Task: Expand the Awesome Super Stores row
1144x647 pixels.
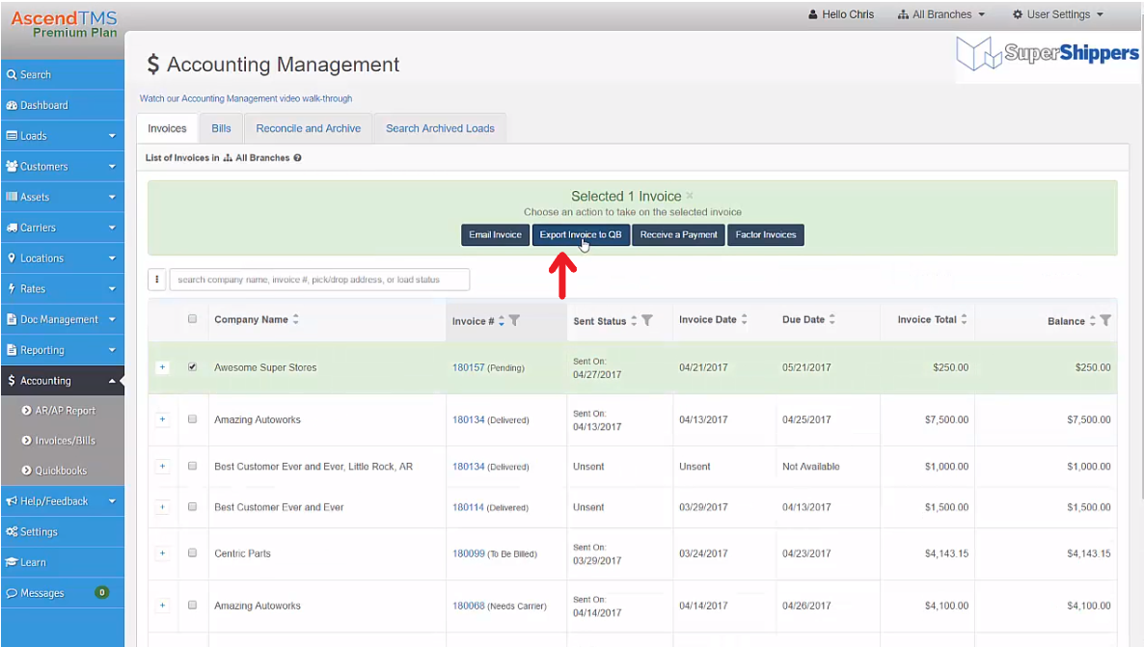Action: tap(163, 367)
